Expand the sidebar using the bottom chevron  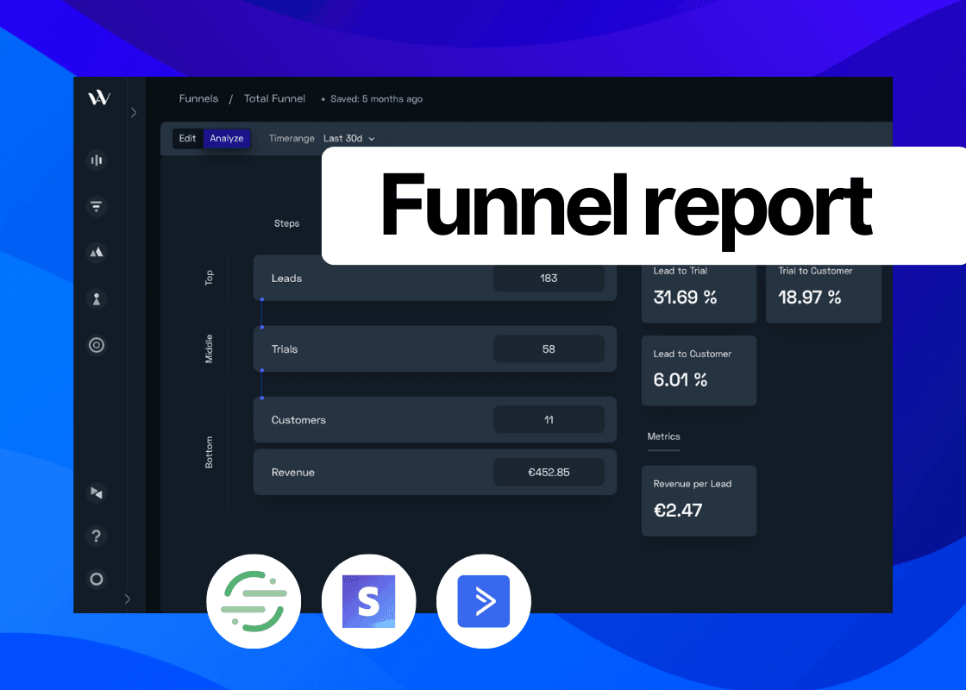(128, 599)
